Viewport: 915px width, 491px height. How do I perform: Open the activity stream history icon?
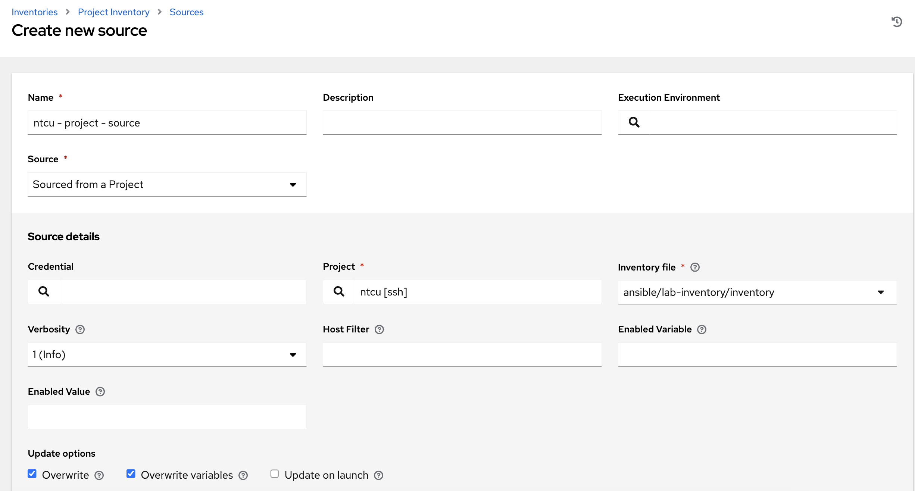(x=897, y=22)
